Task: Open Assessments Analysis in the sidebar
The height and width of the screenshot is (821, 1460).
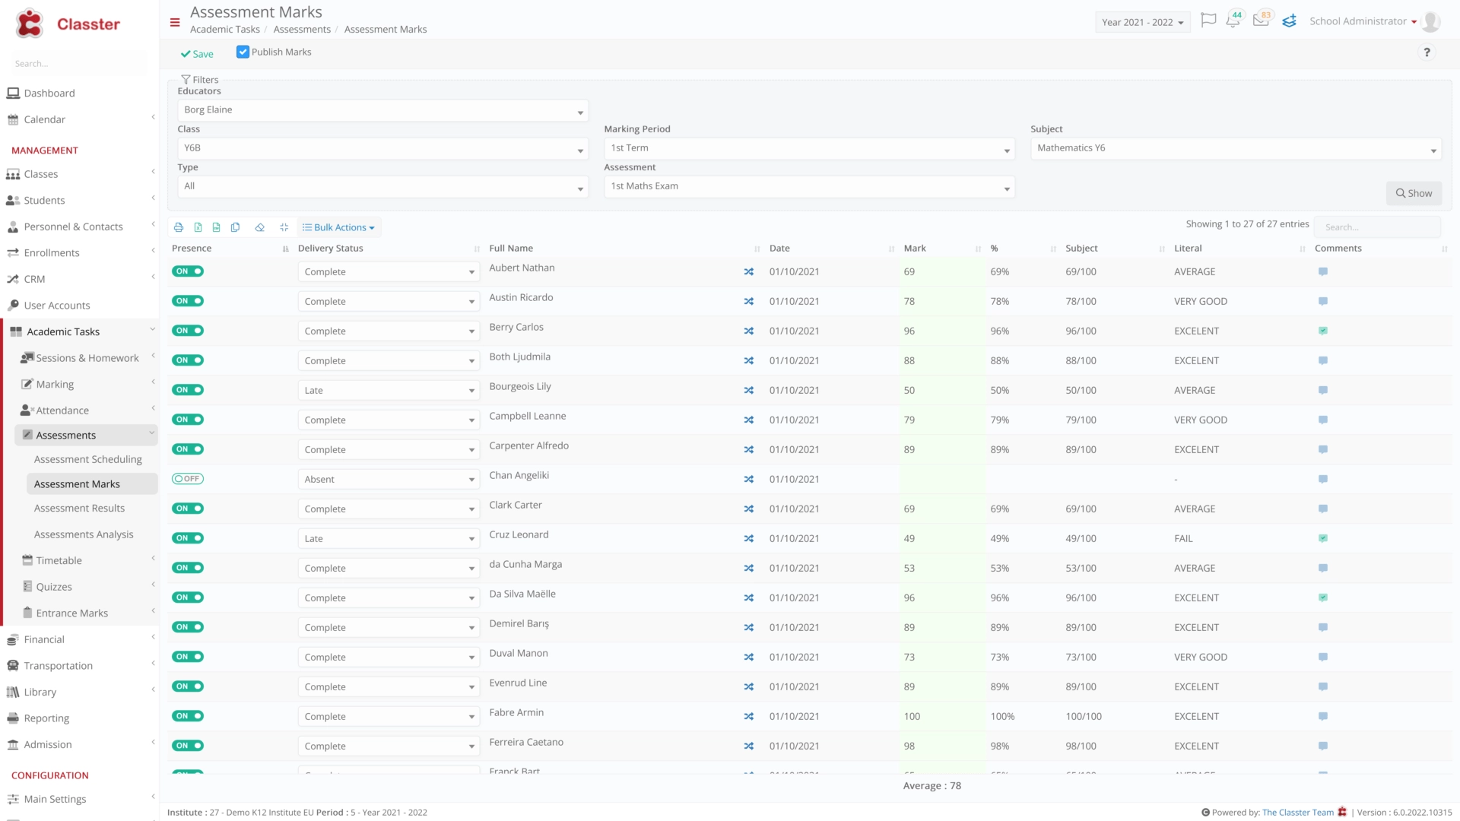Action: click(x=84, y=534)
